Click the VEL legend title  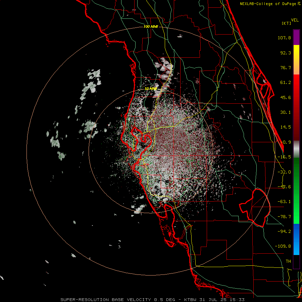click(295, 20)
